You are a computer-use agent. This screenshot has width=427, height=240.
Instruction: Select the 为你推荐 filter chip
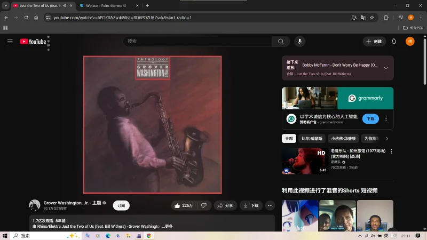tap(371, 139)
